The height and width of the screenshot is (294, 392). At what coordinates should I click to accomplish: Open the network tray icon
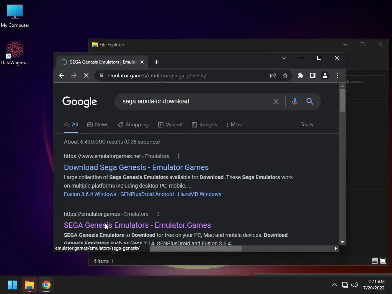tap(345, 285)
